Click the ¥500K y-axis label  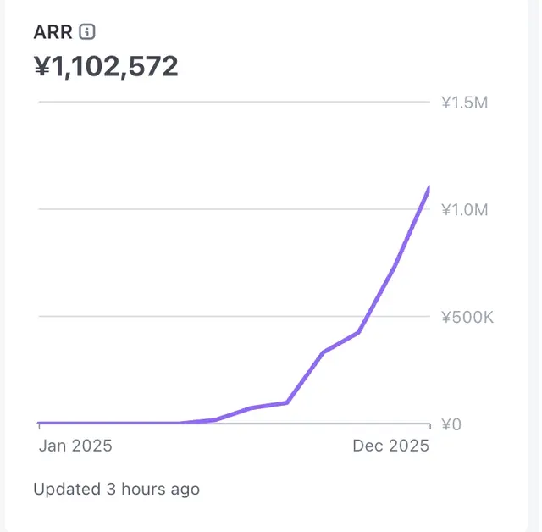465,317
